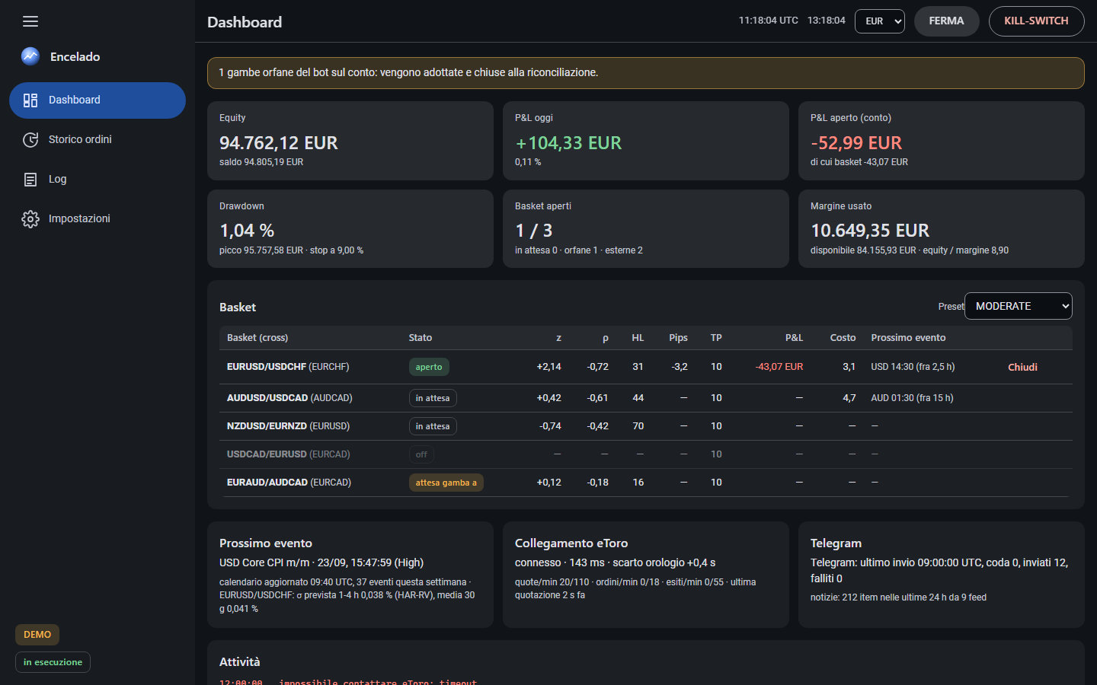1097x685 pixels.
Task: Click the P&L aperto value -52,99 EUR
Action: click(x=856, y=143)
